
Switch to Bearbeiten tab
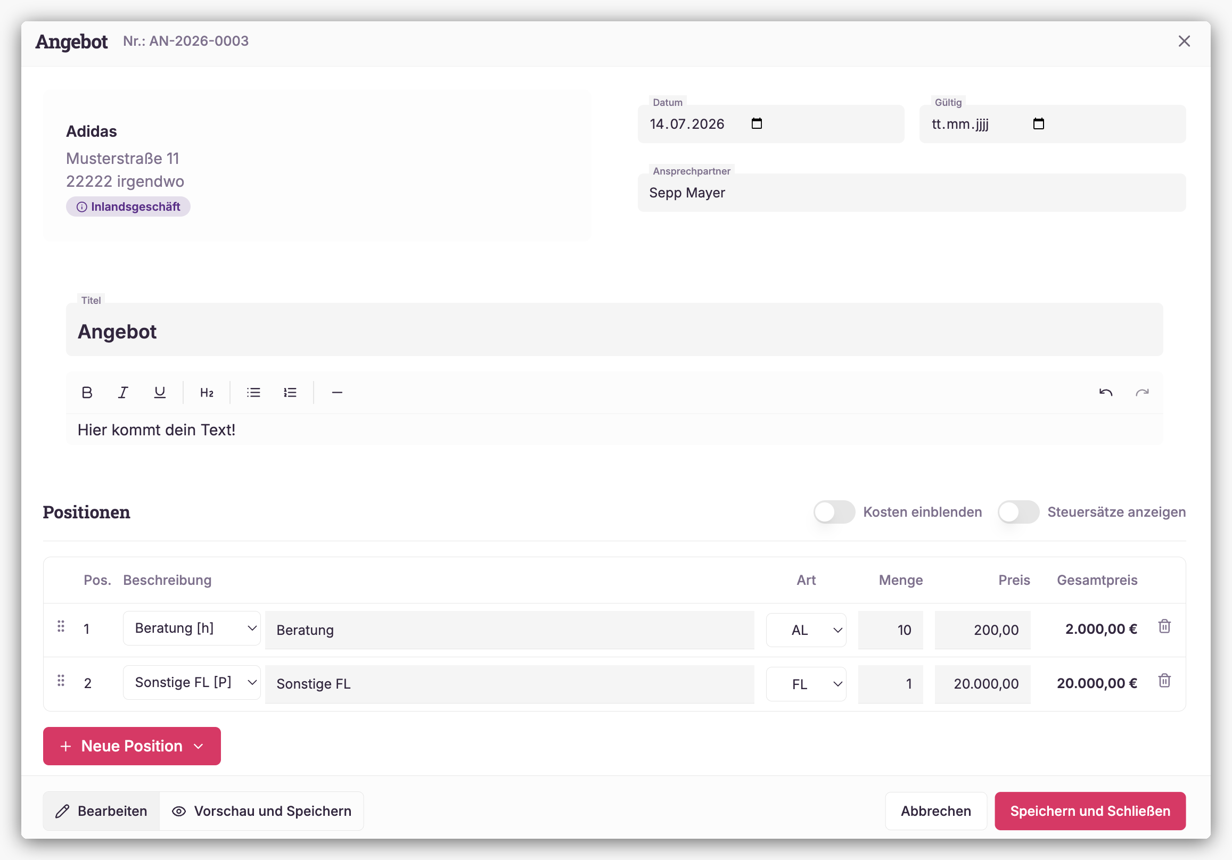click(x=101, y=811)
